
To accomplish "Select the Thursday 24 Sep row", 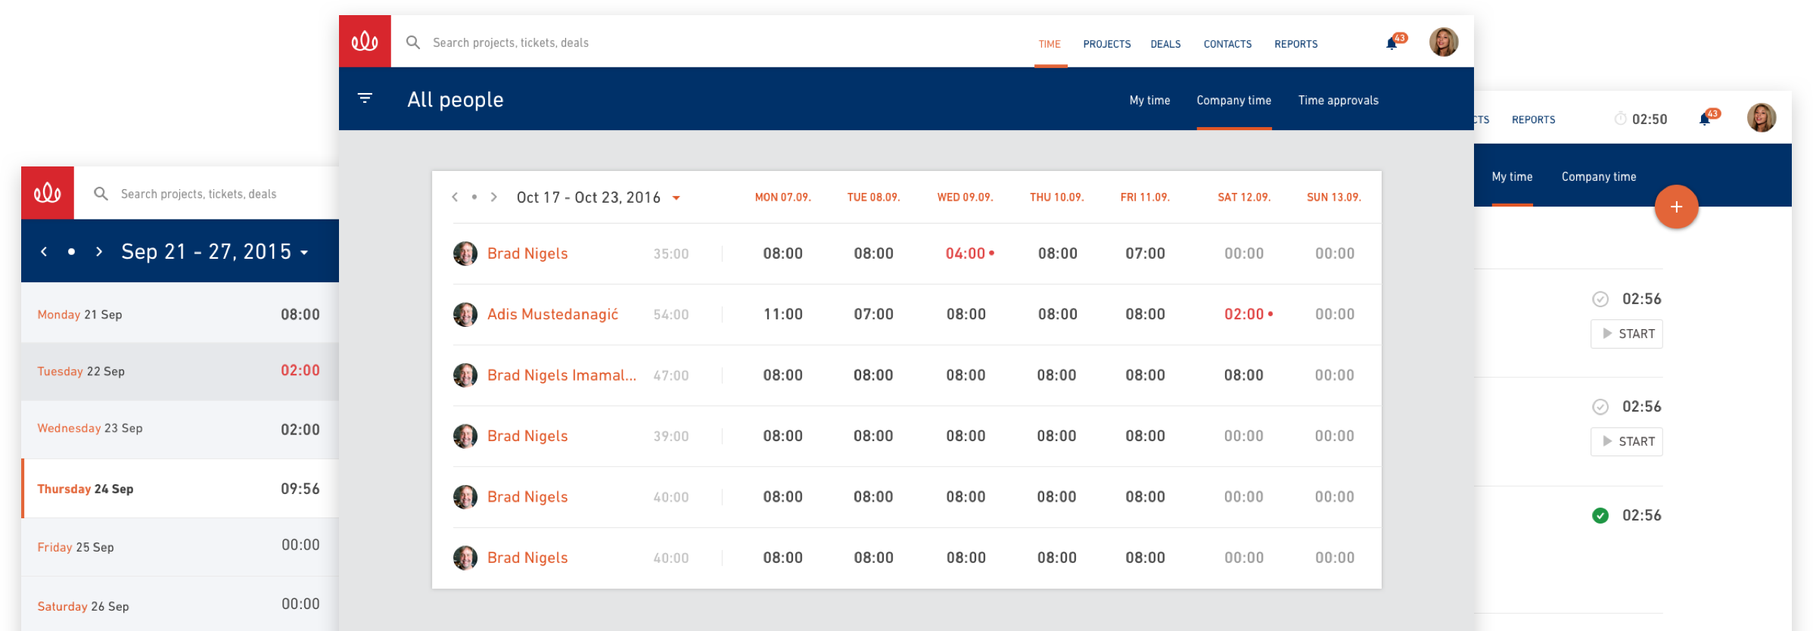I will click(180, 489).
